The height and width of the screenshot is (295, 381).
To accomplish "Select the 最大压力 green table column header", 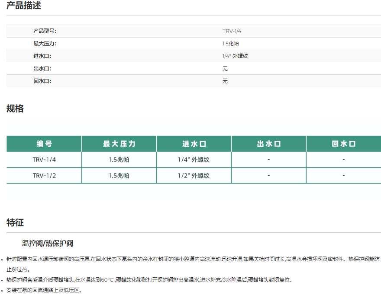I will [119, 144].
